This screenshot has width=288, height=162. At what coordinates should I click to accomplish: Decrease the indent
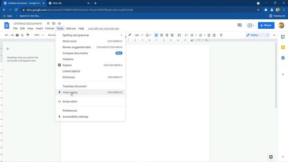pos(209,35)
